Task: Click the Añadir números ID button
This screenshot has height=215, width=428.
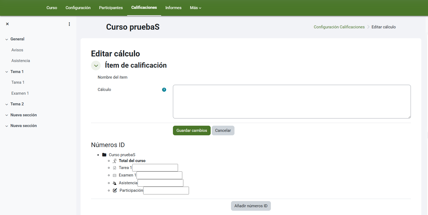Action: (x=251, y=206)
